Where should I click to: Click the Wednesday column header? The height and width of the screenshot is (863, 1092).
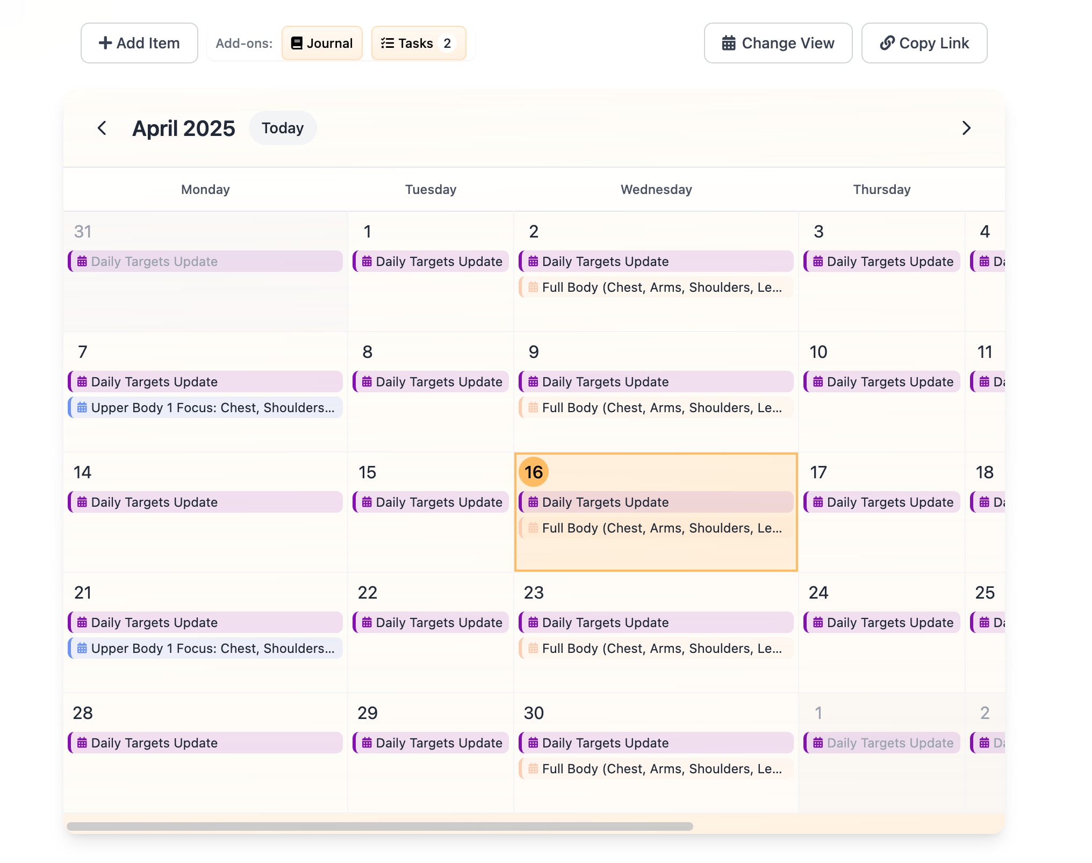pos(656,189)
